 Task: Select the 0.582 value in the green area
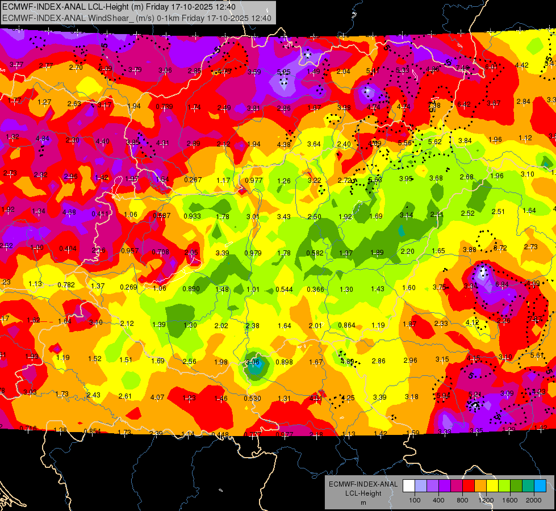pyautogui.click(x=315, y=253)
